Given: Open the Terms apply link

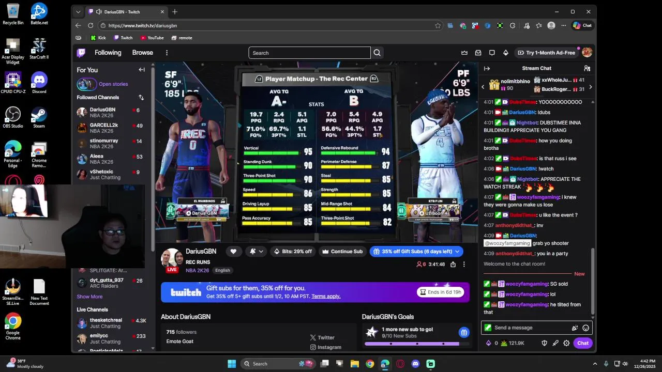Looking at the screenshot, I should (x=326, y=297).
